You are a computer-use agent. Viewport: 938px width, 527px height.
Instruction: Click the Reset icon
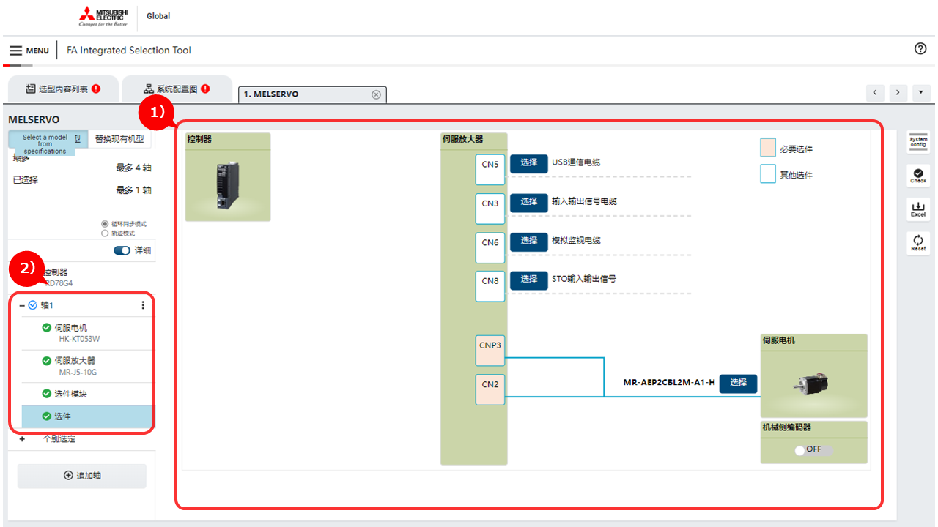[x=918, y=243]
